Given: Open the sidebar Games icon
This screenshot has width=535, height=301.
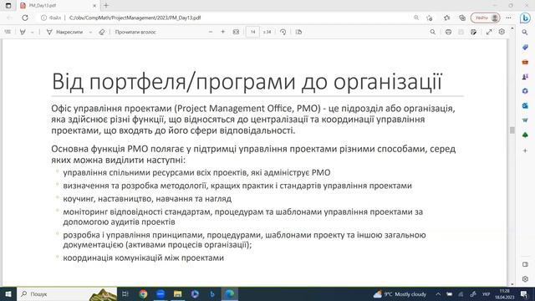Looking at the screenshot, I should 525,77.
